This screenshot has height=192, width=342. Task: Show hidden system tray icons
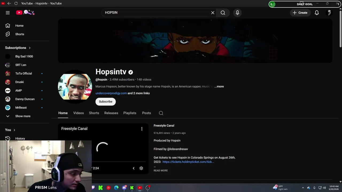pyautogui.click(x=303, y=188)
